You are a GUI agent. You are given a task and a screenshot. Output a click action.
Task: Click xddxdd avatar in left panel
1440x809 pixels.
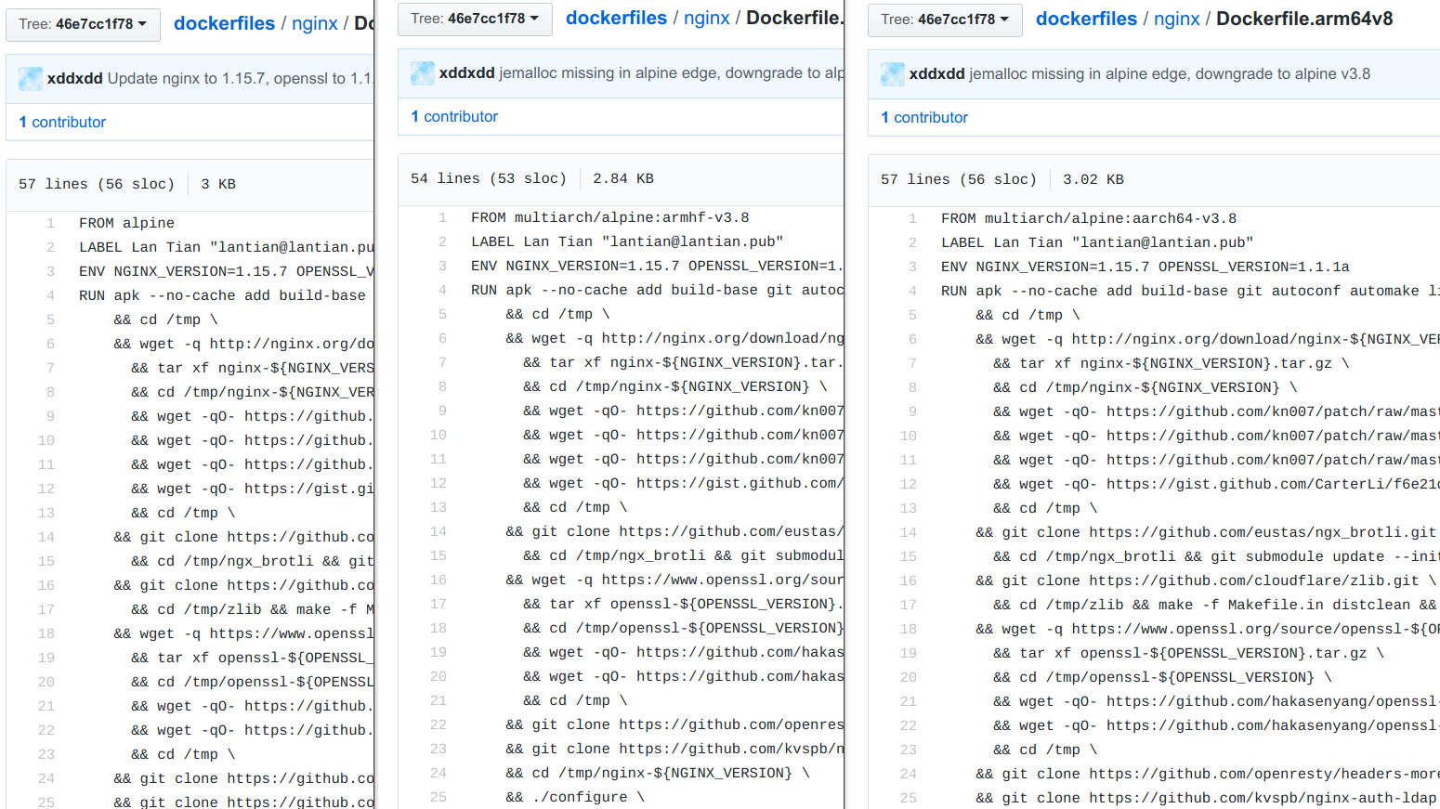click(x=31, y=79)
